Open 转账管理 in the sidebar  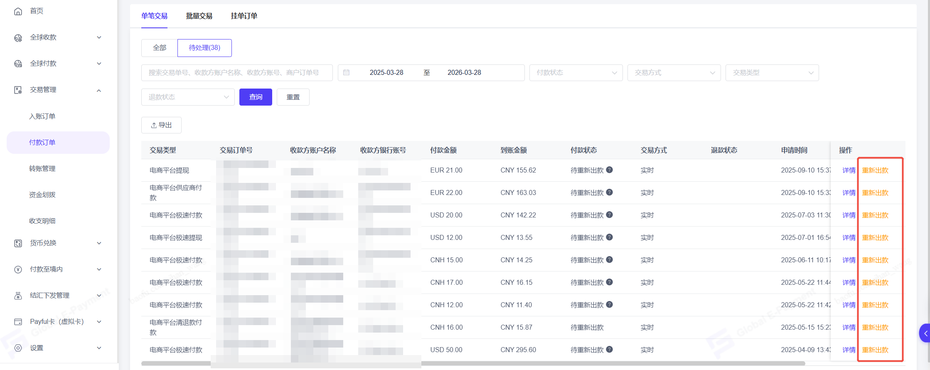point(42,169)
